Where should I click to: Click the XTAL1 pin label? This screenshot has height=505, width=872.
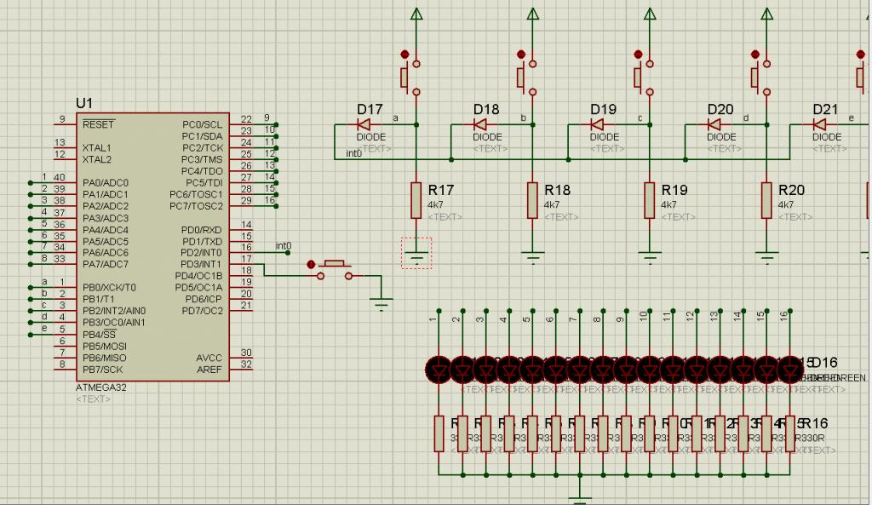pos(97,148)
